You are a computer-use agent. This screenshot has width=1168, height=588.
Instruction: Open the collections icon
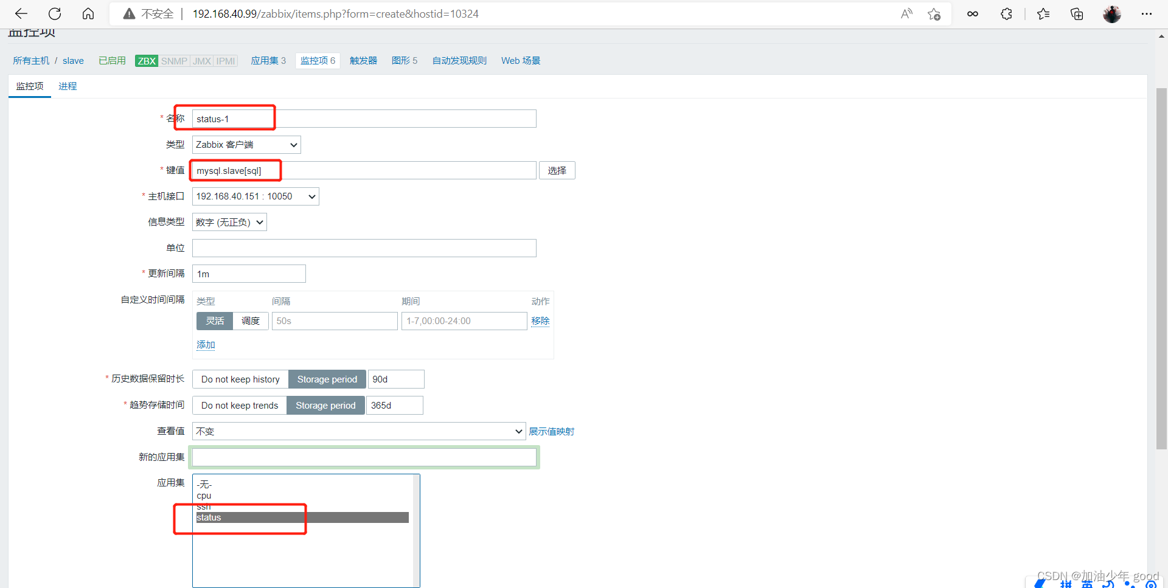pos(1077,13)
